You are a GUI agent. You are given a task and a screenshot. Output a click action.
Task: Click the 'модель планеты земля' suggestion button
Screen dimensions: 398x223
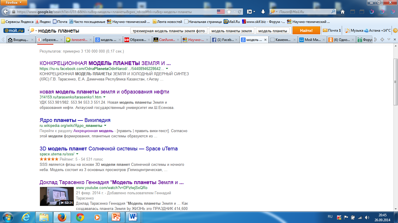tap(231, 31)
